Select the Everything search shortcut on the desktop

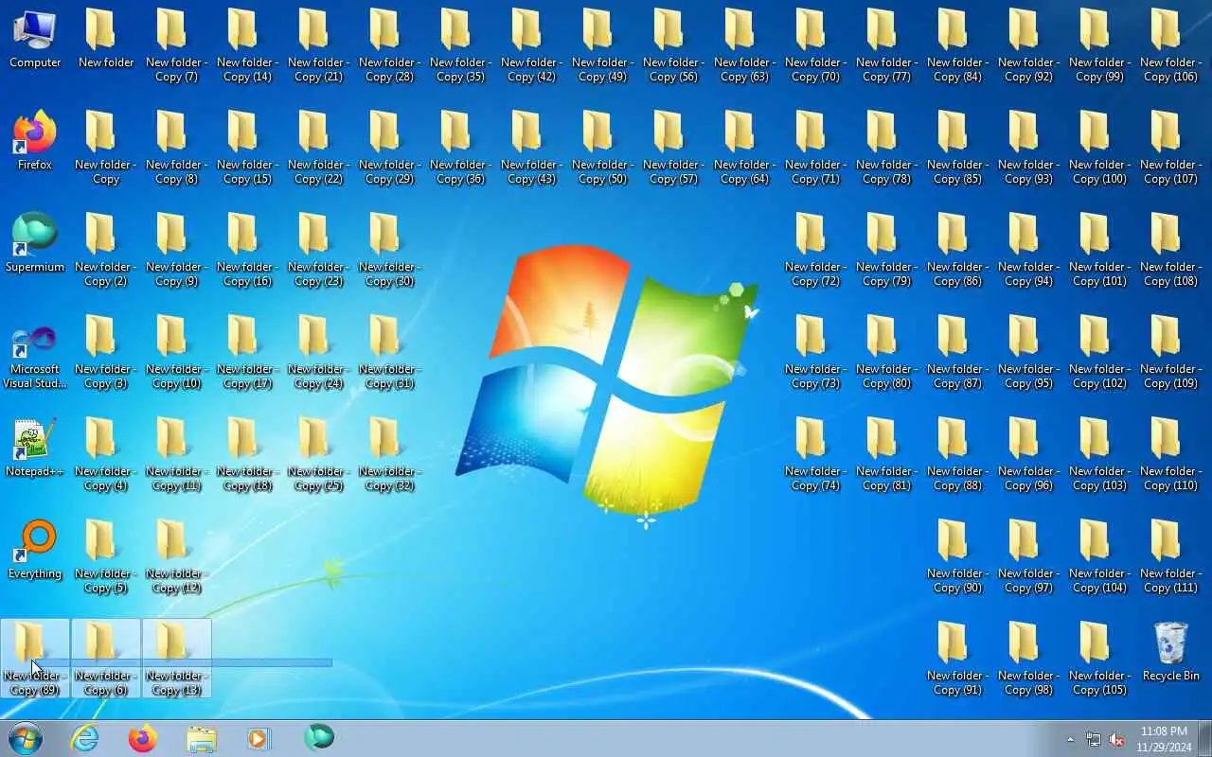[35, 551]
